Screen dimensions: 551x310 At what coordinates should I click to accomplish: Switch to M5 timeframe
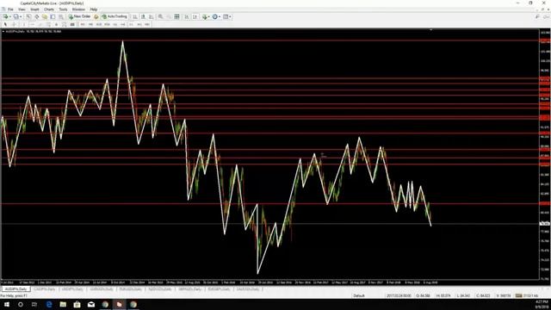tap(90, 24)
